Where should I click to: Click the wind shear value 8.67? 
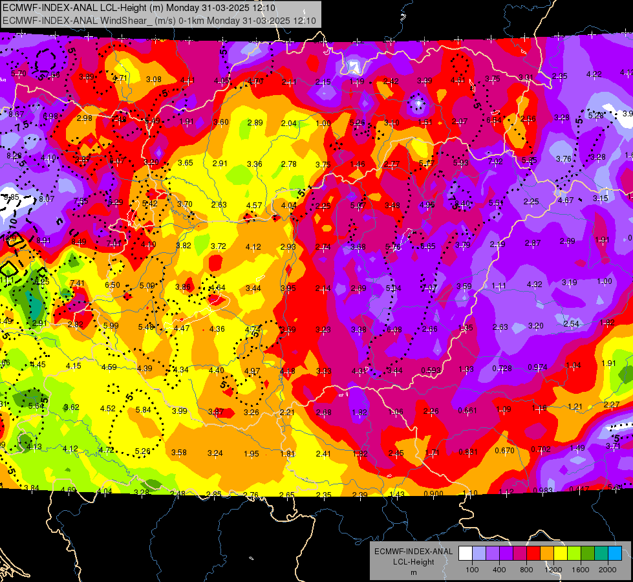point(17,114)
